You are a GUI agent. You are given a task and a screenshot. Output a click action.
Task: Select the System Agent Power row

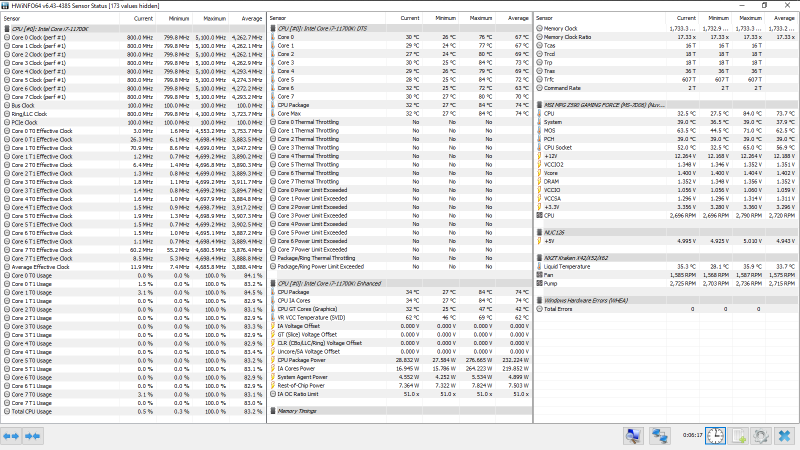tap(400, 377)
